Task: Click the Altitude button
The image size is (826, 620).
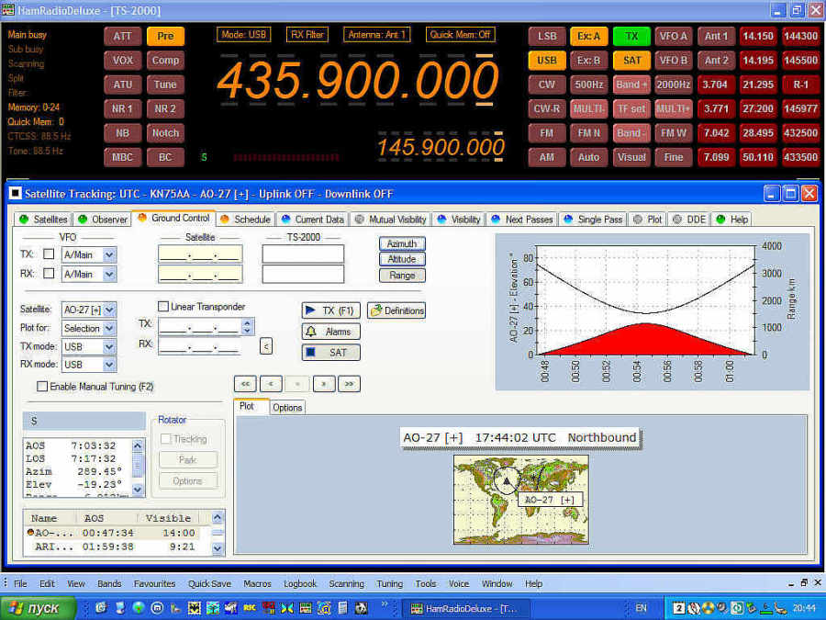Action: pyautogui.click(x=402, y=259)
